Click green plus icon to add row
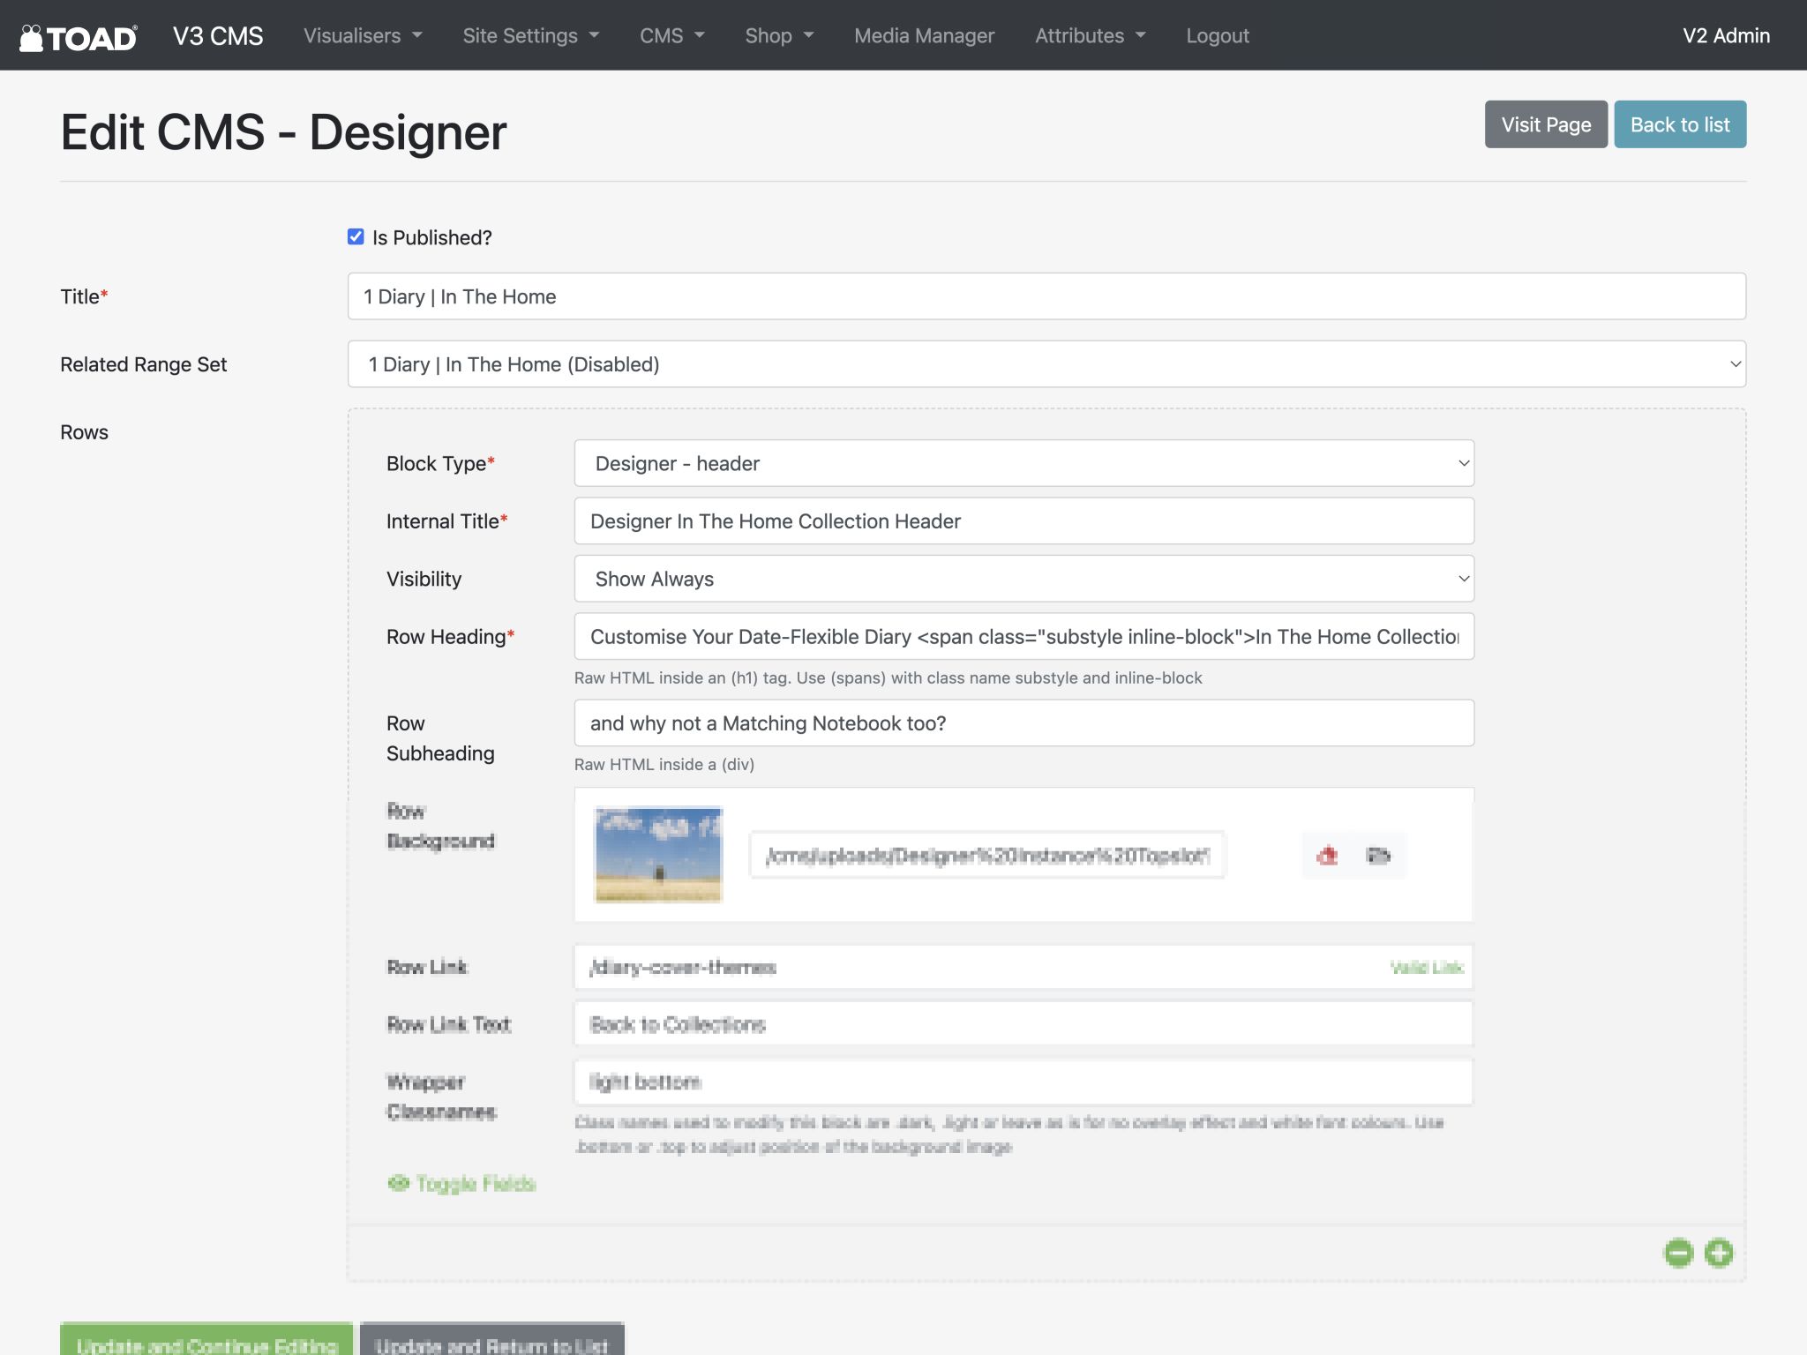 click(1719, 1253)
